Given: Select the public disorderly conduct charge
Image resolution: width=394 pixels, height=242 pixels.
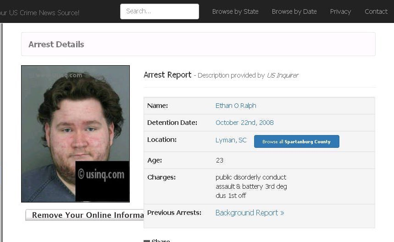Looking at the screenshot, I should [x=251, y=177].
